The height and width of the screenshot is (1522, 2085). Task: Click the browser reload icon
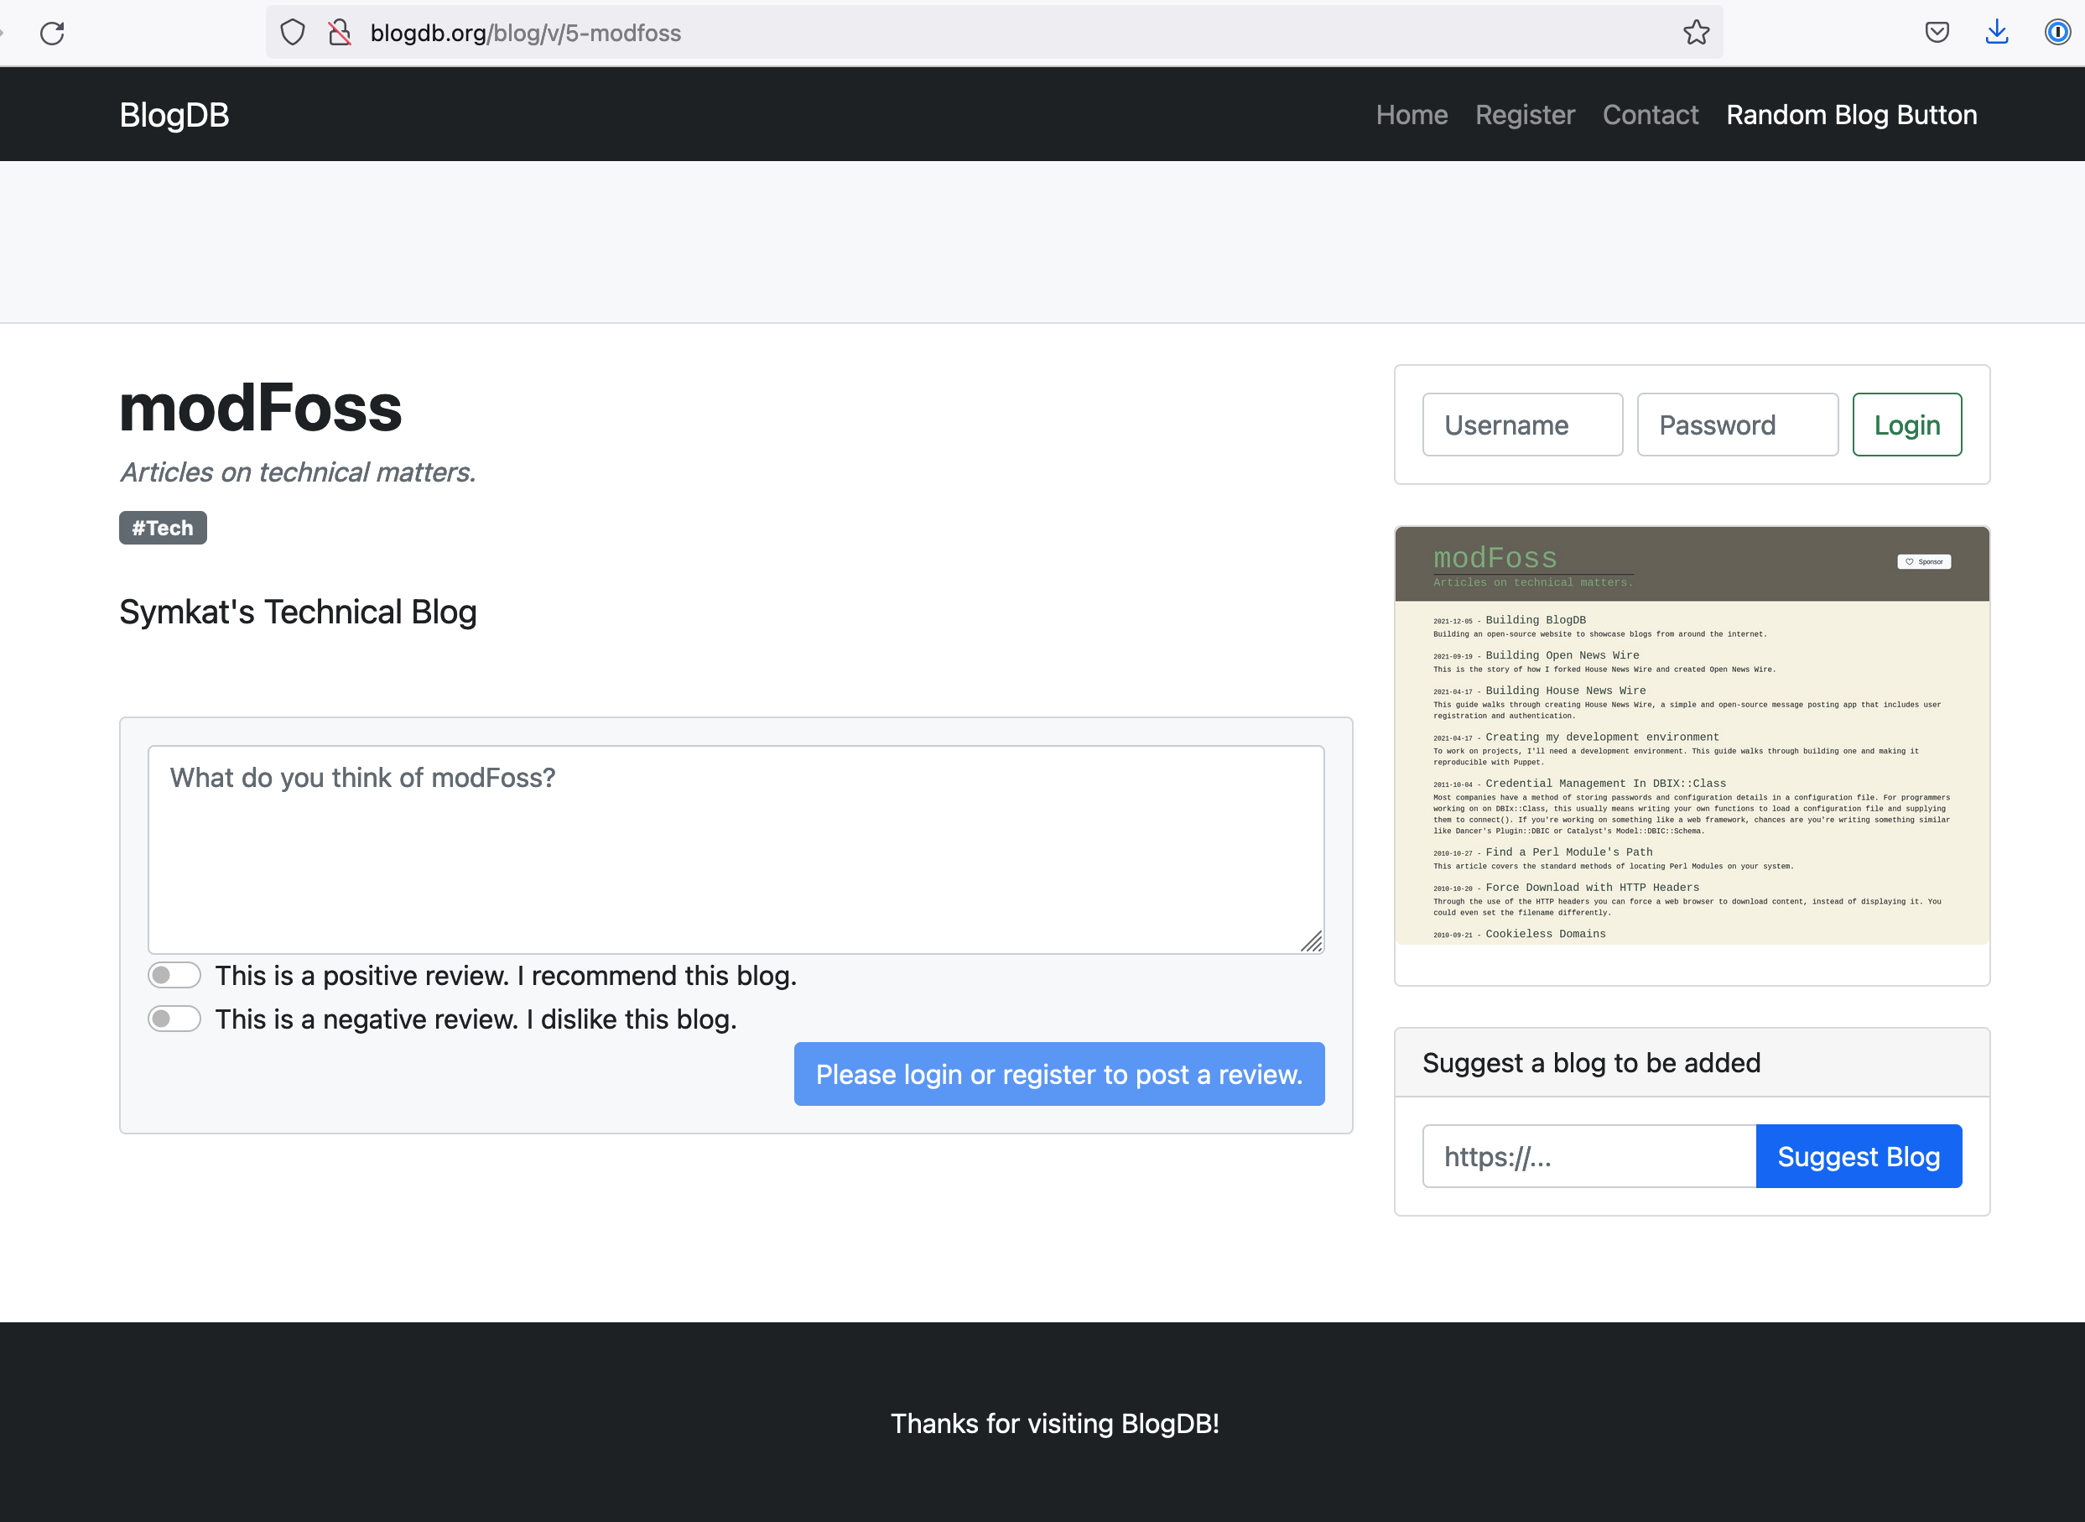pyautogui.click(x=53, y=34)
